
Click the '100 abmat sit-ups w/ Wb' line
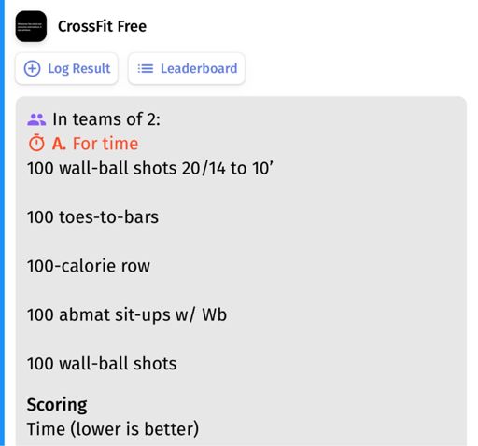click(127, 314)
